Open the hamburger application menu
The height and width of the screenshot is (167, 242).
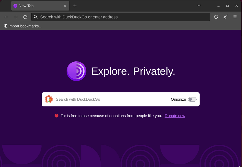tap(235, 17)
